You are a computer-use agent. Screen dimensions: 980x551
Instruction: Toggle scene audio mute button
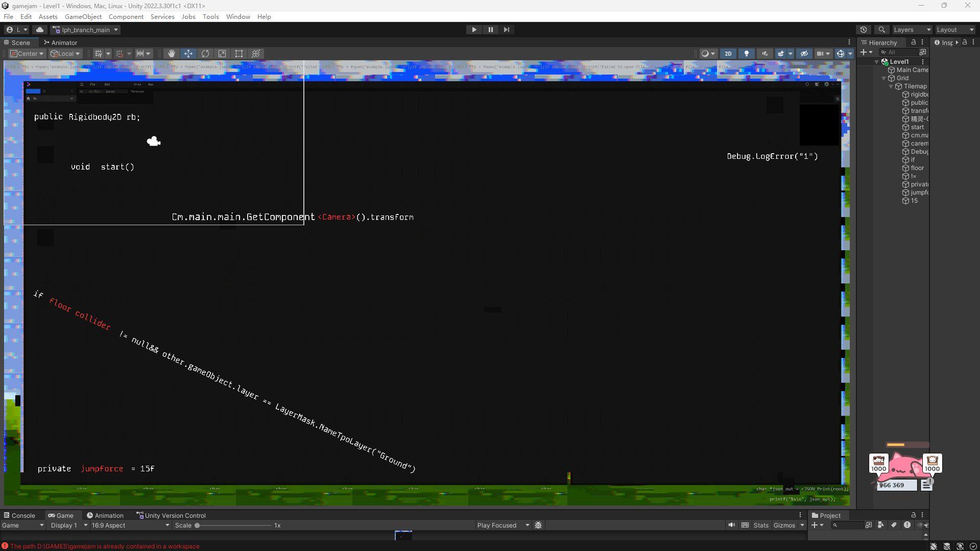[x=764, y=54]
